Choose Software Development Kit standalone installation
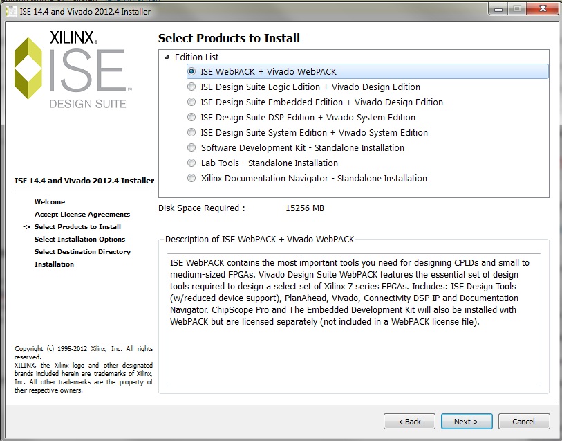 [191, 148]
